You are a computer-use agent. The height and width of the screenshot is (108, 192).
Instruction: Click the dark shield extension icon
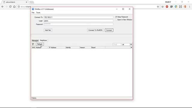pyautogui.click(x=171, y=7)
